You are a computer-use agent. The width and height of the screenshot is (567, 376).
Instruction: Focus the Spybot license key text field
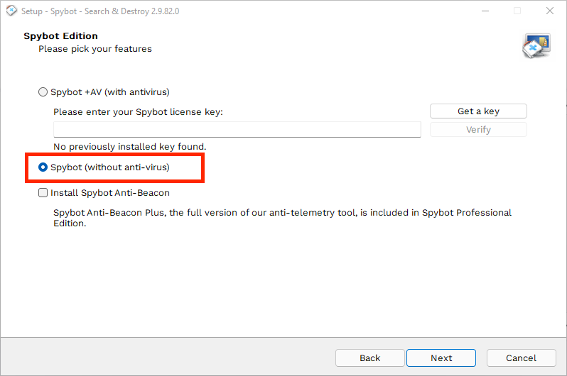pyautogui.click(x=237, y=130)
